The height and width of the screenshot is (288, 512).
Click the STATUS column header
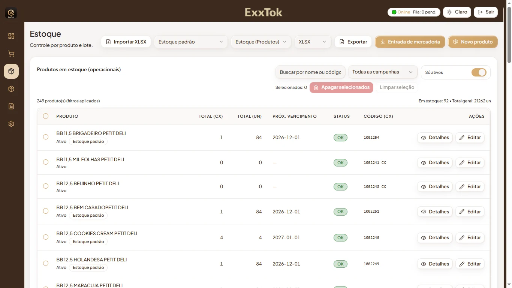pyautogui.click(x=341, y=116)
